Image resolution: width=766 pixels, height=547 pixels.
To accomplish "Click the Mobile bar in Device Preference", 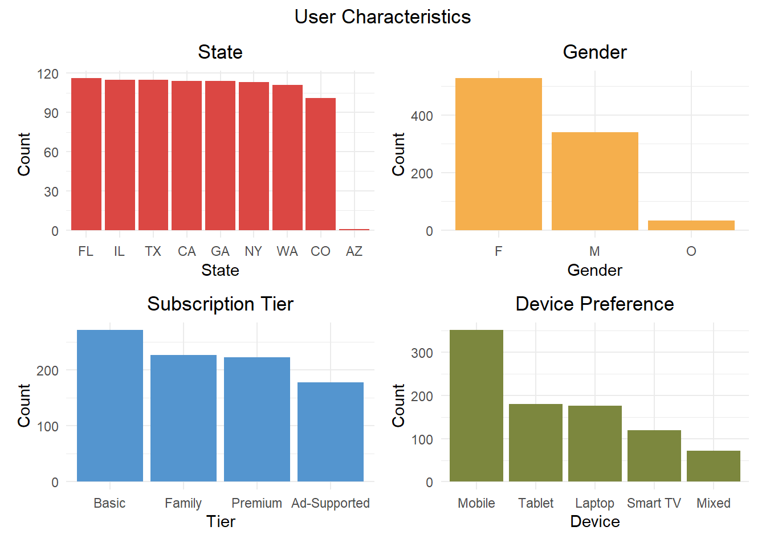I will click(x=476, y=406).
